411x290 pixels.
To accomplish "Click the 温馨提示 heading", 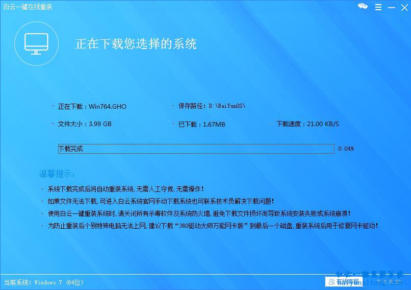I will coord(57,174).
